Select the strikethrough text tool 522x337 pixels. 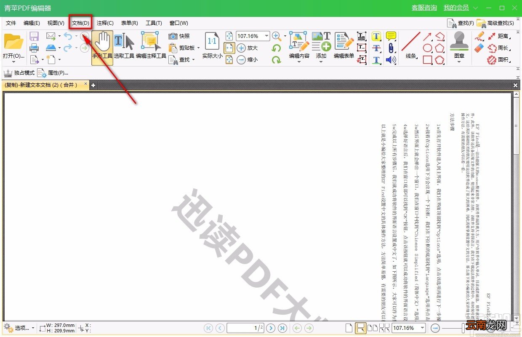point(376,48)
